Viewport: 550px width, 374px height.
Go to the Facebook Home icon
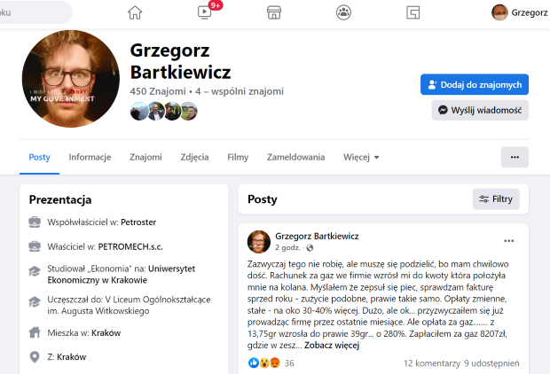(x=135, y=12)
